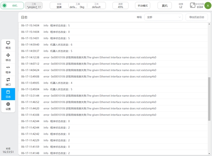This screenshot has height=156, width=212.
Task: Toggle the 真机 real machine button
Action: [x=165, y=5]
